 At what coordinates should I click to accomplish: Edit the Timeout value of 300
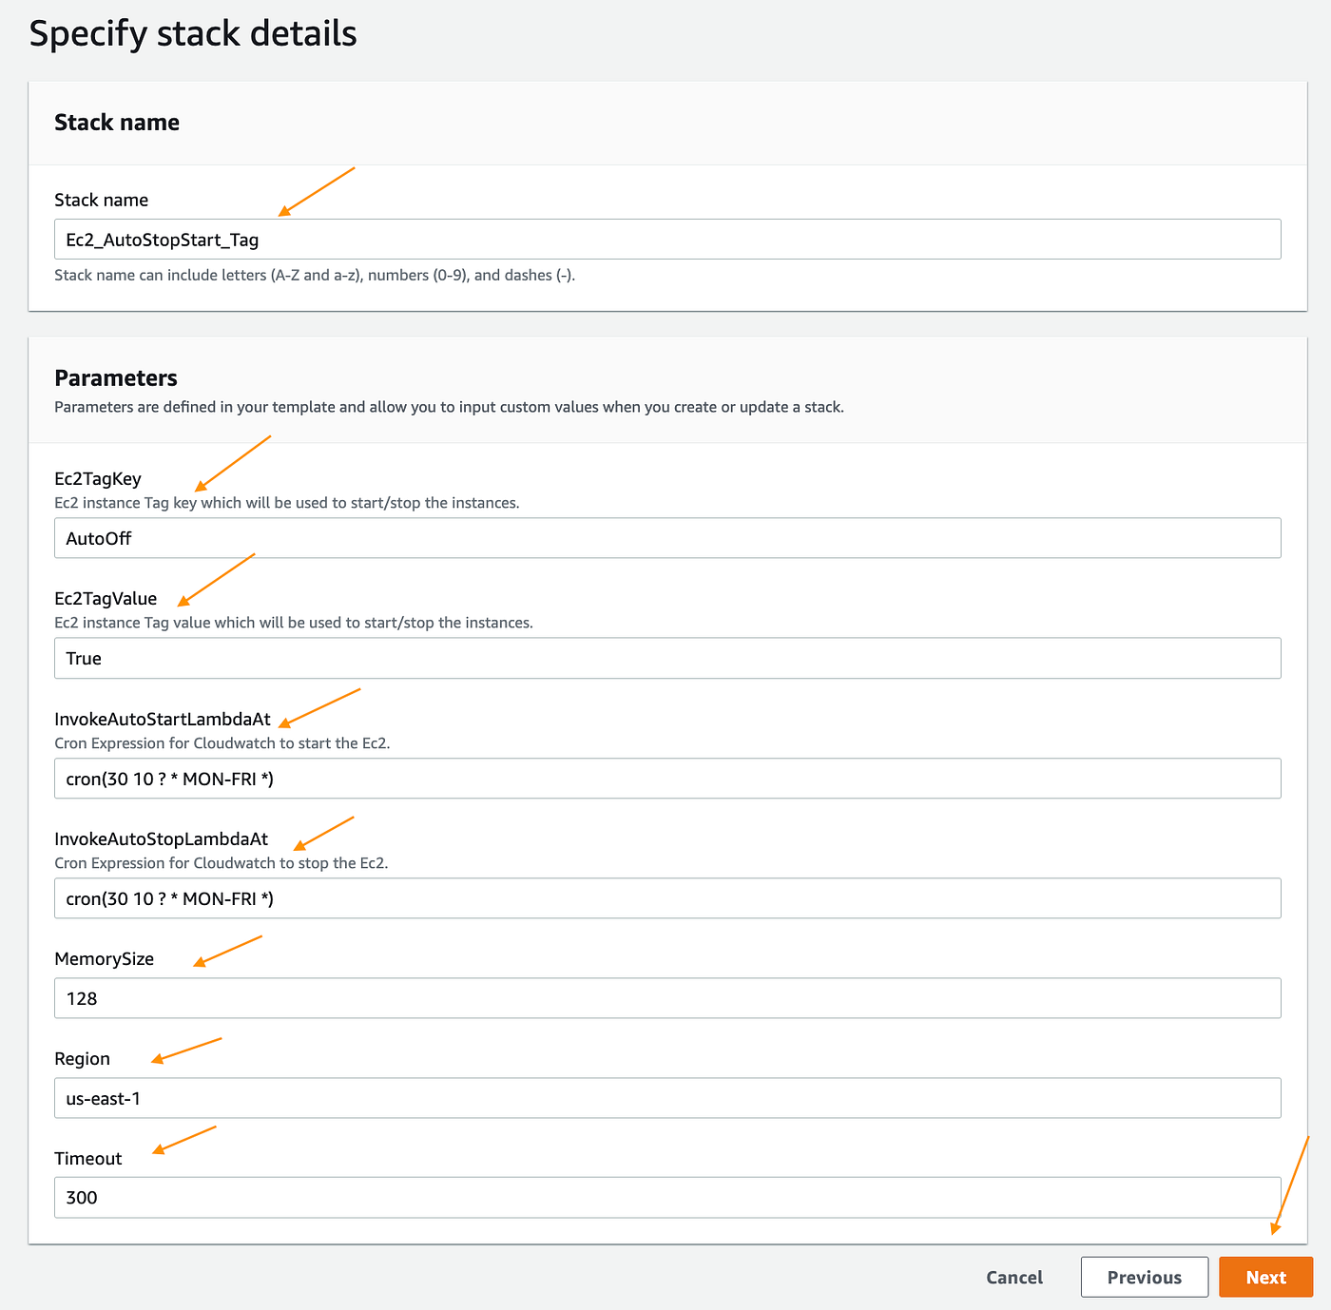click(665, 1197)
